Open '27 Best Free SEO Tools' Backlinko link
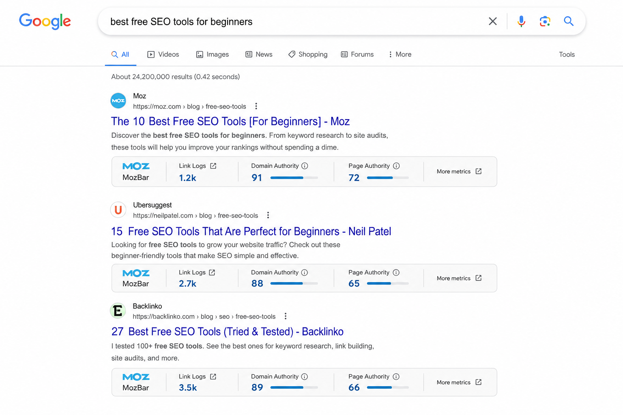The width and height of the screenshot is (623, 415). (227, 332)
